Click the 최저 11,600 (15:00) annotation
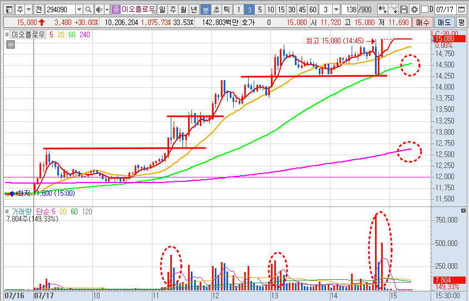This screenshot has width=469, height=301. point(46,193)
